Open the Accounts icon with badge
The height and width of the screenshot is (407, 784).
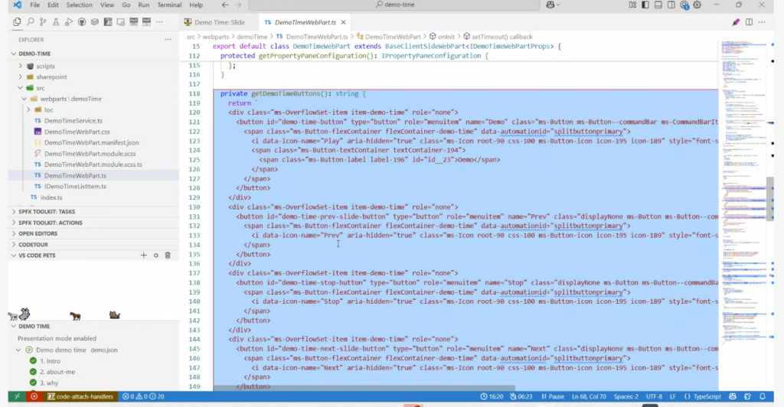coord(684,5)
